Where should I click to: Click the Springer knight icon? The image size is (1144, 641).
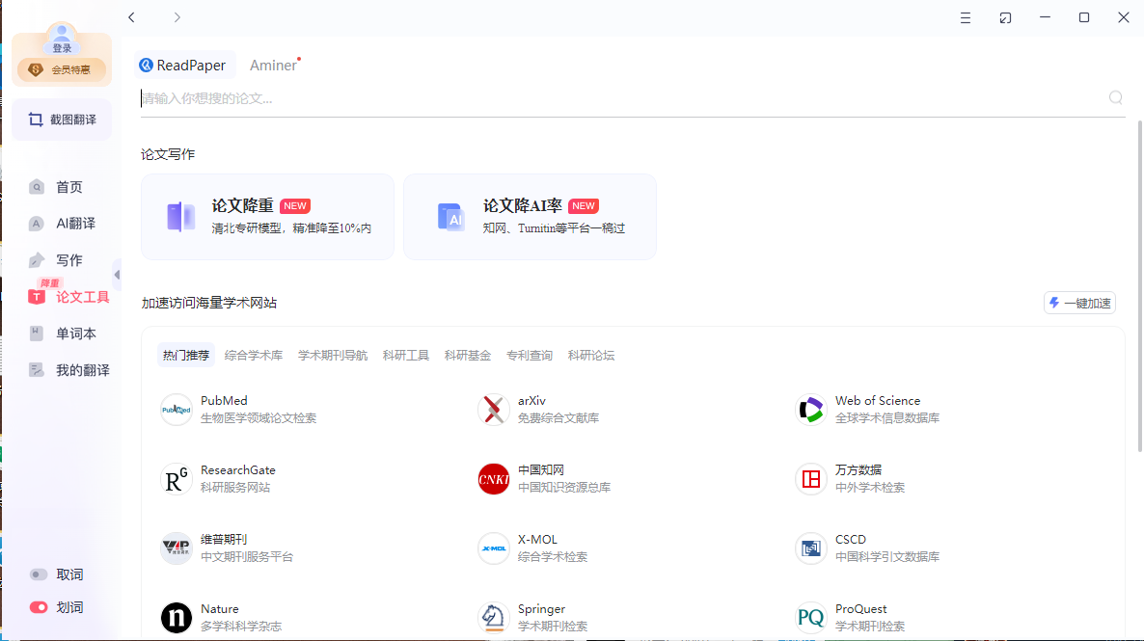point(494,618)
